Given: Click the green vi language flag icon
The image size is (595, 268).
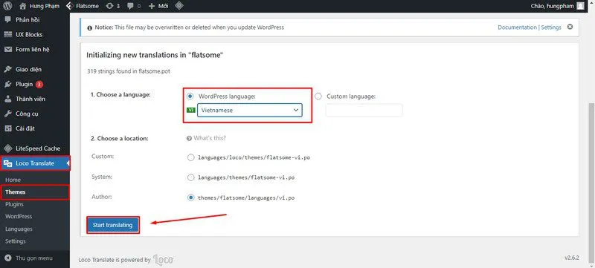Looking at the screenshot, I should pyautogui.click(x=191, y=110).
